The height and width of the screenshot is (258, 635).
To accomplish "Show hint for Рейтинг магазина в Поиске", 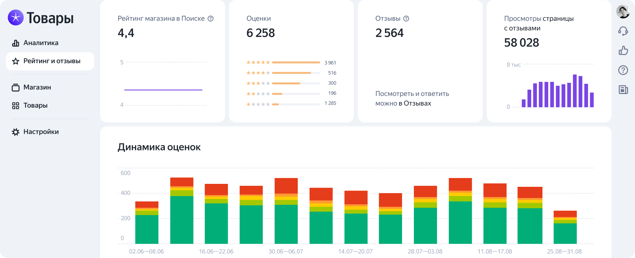I will pos(210,19).
